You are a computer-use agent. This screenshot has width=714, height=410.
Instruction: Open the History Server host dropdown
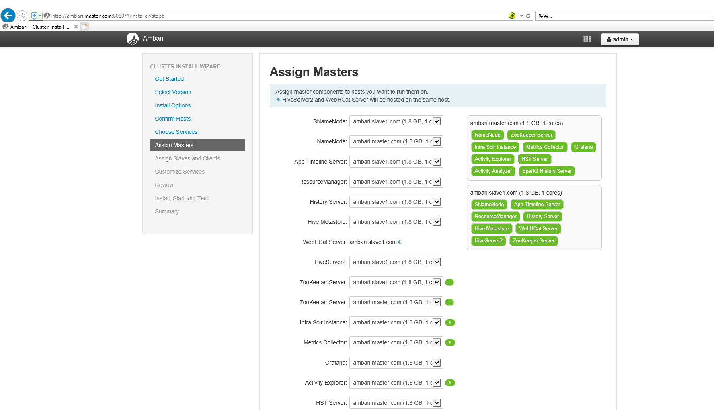point(396,202)
